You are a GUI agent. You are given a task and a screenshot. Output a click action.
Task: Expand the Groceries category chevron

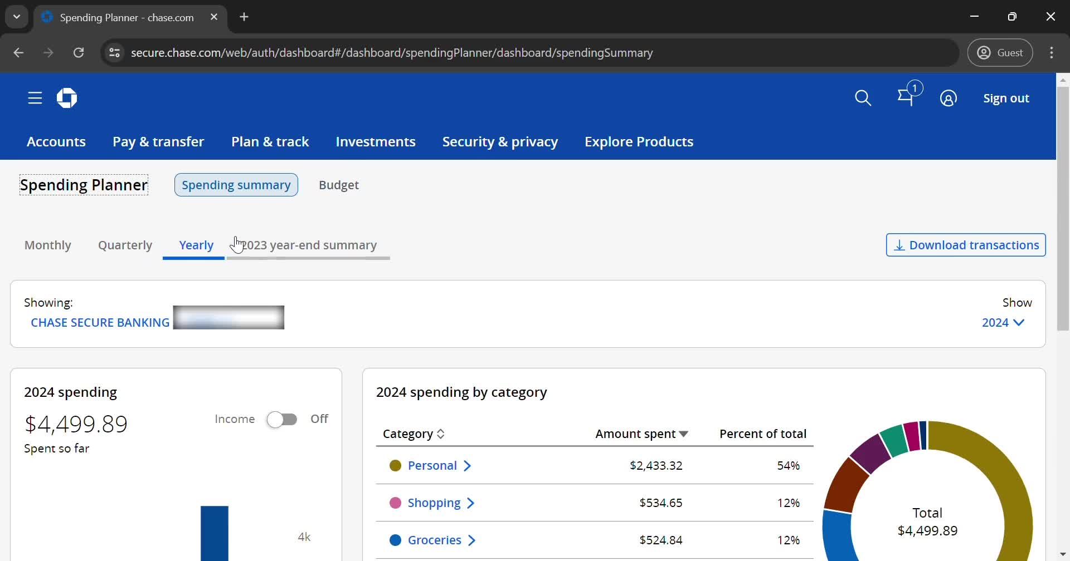[x=471, y=540]
